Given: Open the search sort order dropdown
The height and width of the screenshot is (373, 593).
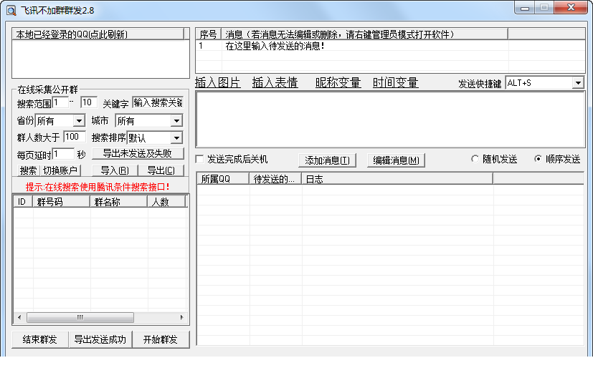Looking at the screenshot, I should (176, 137).
